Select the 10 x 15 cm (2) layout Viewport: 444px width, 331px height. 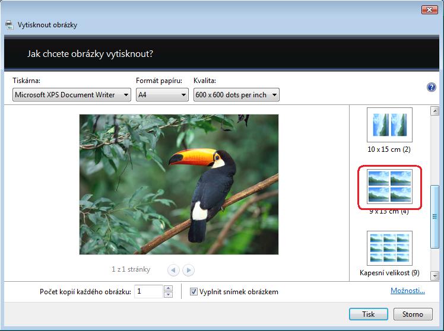pos(389,125)
